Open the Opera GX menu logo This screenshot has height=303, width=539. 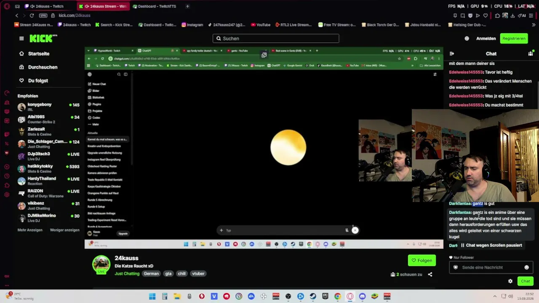(7, 6)
